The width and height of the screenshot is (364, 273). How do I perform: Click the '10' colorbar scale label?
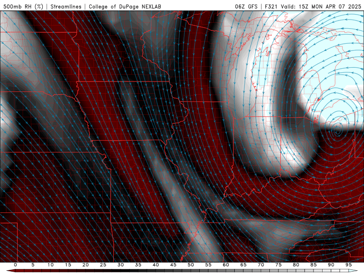coord(51,265)
